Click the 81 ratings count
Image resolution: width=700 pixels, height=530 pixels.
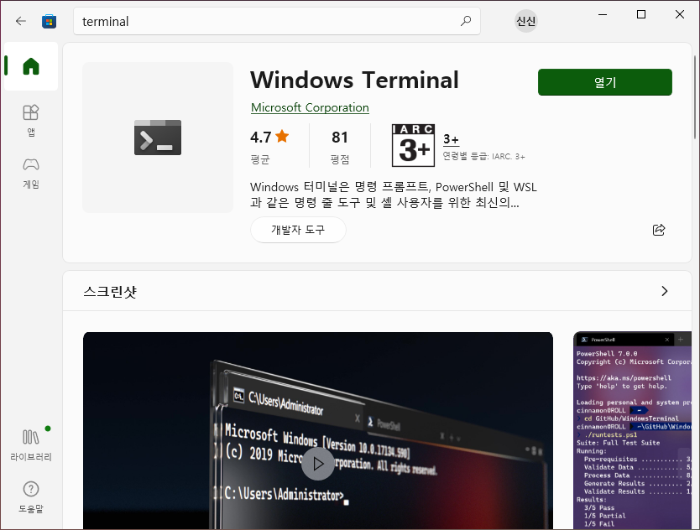[x=340, y=137]
